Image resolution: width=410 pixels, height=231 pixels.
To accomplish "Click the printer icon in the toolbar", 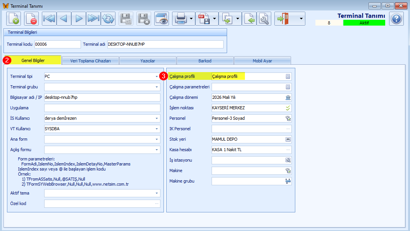I will 181,19.
